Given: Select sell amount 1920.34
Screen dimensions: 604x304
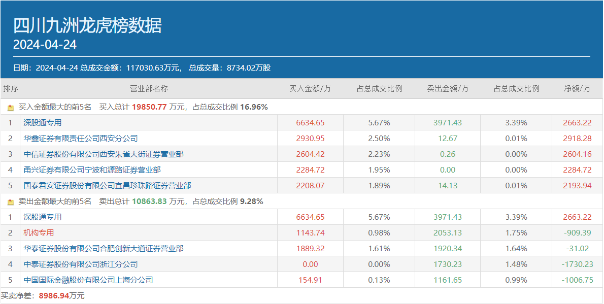Looking at the screenshot, I should [448, 249].
